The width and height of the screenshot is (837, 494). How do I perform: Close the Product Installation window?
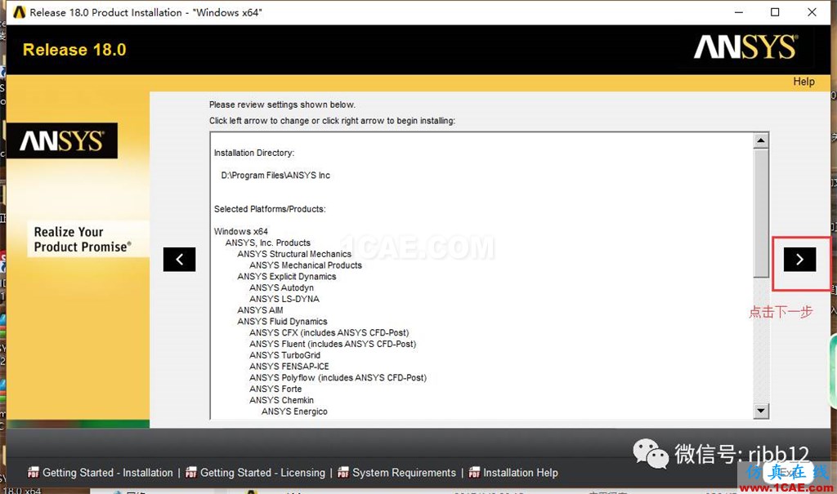click(x=812, y=11)
